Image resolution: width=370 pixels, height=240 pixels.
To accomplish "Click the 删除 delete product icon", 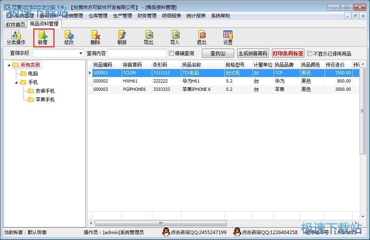I will [96, 37].
